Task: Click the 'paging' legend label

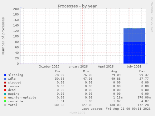Action: (x=14, y=94)
